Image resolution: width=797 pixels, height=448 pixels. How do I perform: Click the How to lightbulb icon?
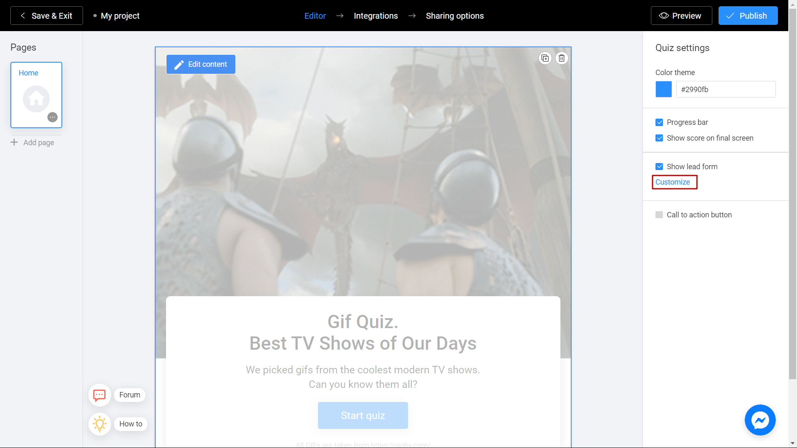coord(100,424)
